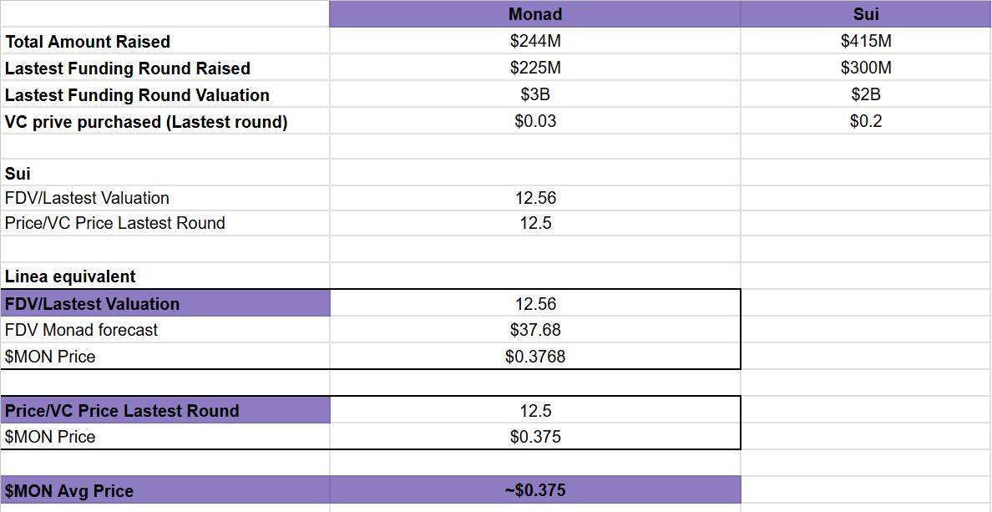Select the $0.3768 $MON price cell
992x512 pixels.
click(x=534, y=357)
